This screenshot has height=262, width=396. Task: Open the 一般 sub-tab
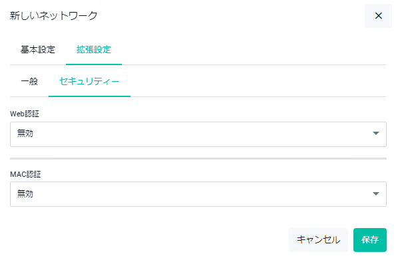29,82
